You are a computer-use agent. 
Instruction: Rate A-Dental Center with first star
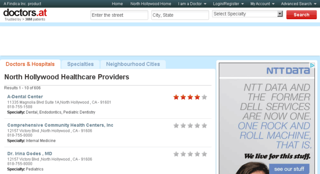(x=176, y=97)
